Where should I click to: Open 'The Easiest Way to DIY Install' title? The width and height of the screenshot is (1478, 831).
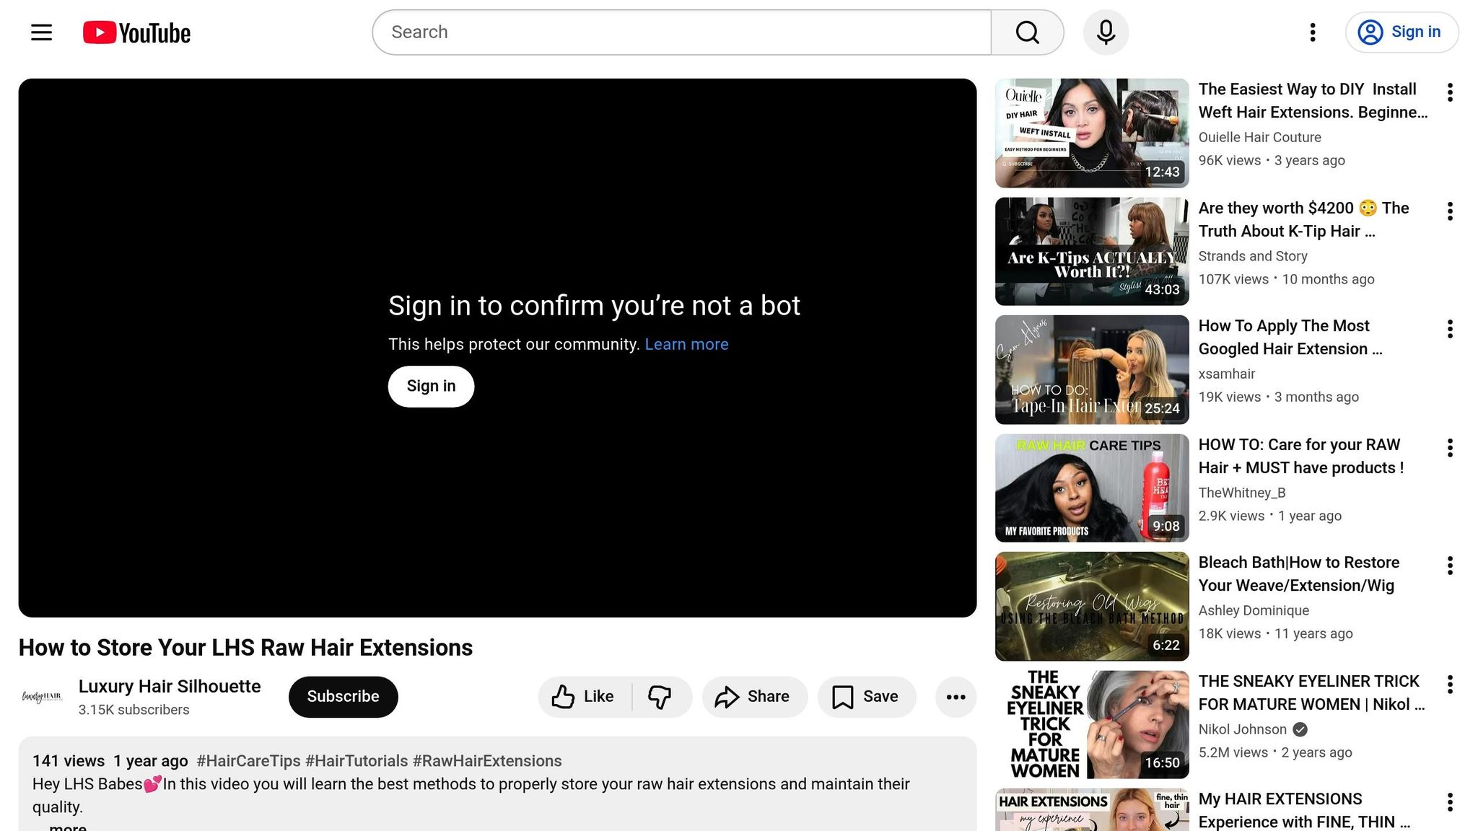tap(1313, 101)
